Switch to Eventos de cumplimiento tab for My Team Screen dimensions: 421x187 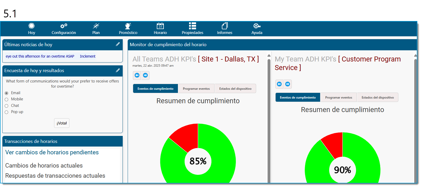pyautogui.click(x=298, y=97)
